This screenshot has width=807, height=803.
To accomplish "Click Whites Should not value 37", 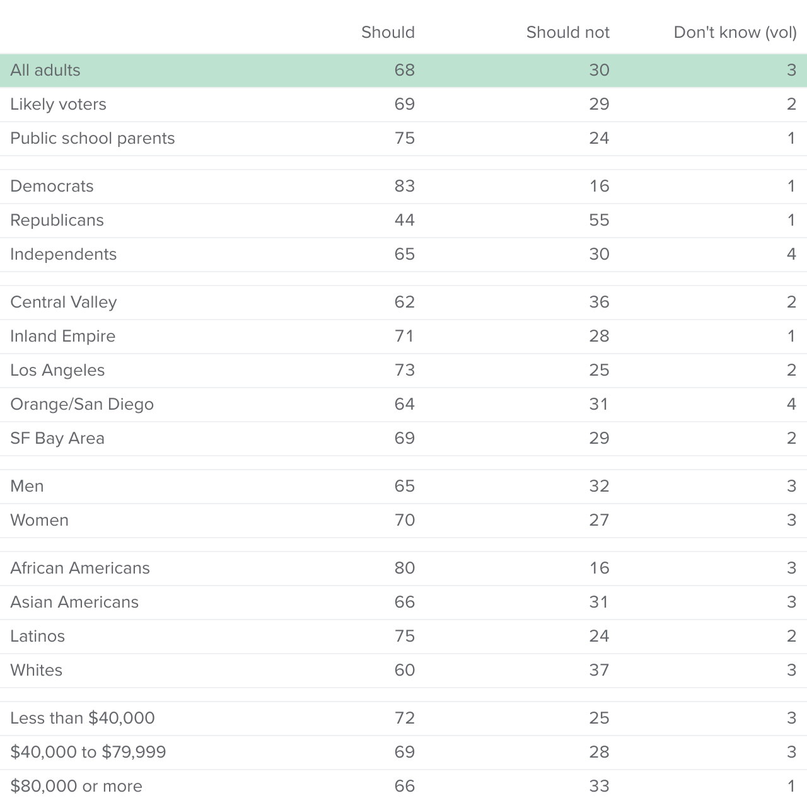I will [599, 670].
